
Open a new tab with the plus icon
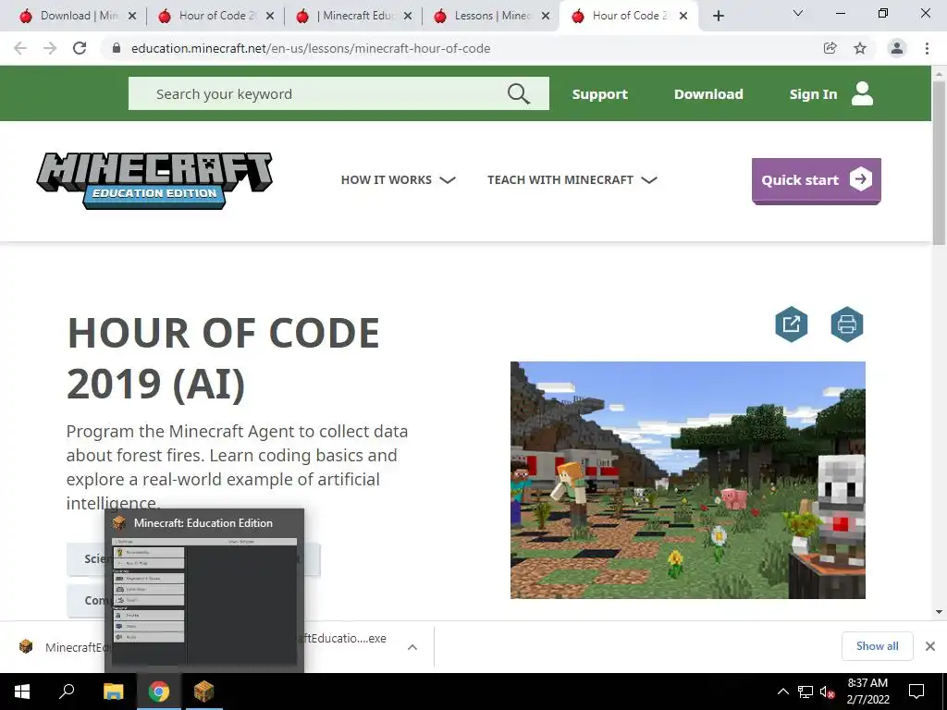point(718,16)
